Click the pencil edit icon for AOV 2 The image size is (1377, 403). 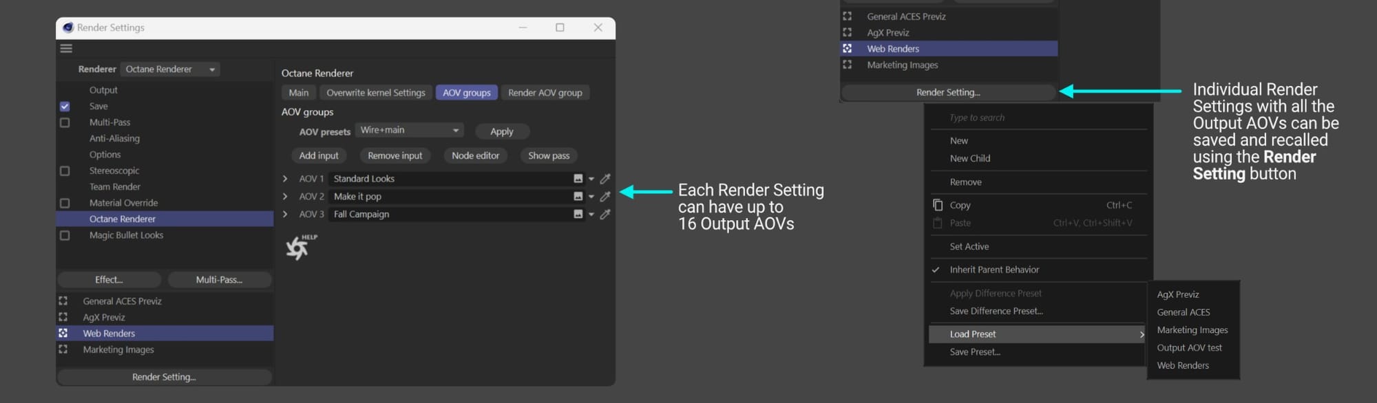[x=605, y=197]
